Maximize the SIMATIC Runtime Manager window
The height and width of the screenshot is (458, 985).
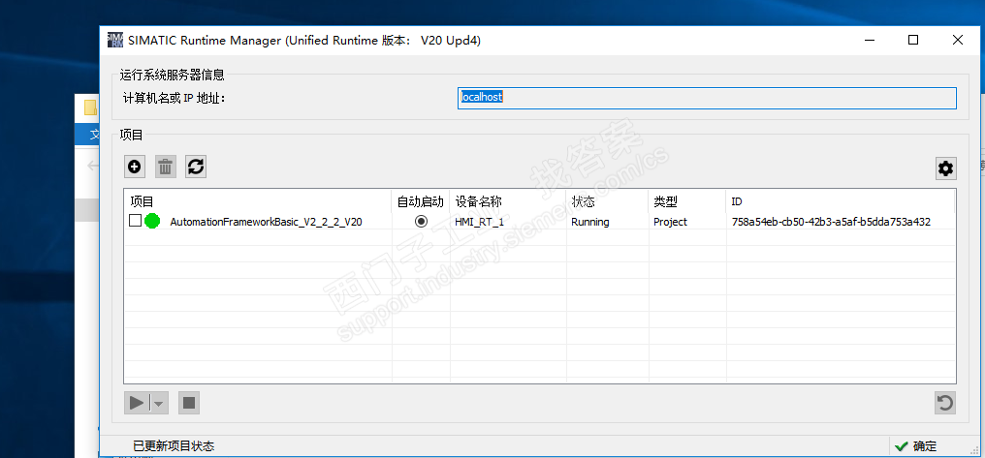913,40
